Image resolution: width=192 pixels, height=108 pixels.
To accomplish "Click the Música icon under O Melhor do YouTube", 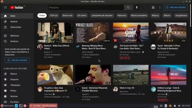I will [x=5, y=74].
